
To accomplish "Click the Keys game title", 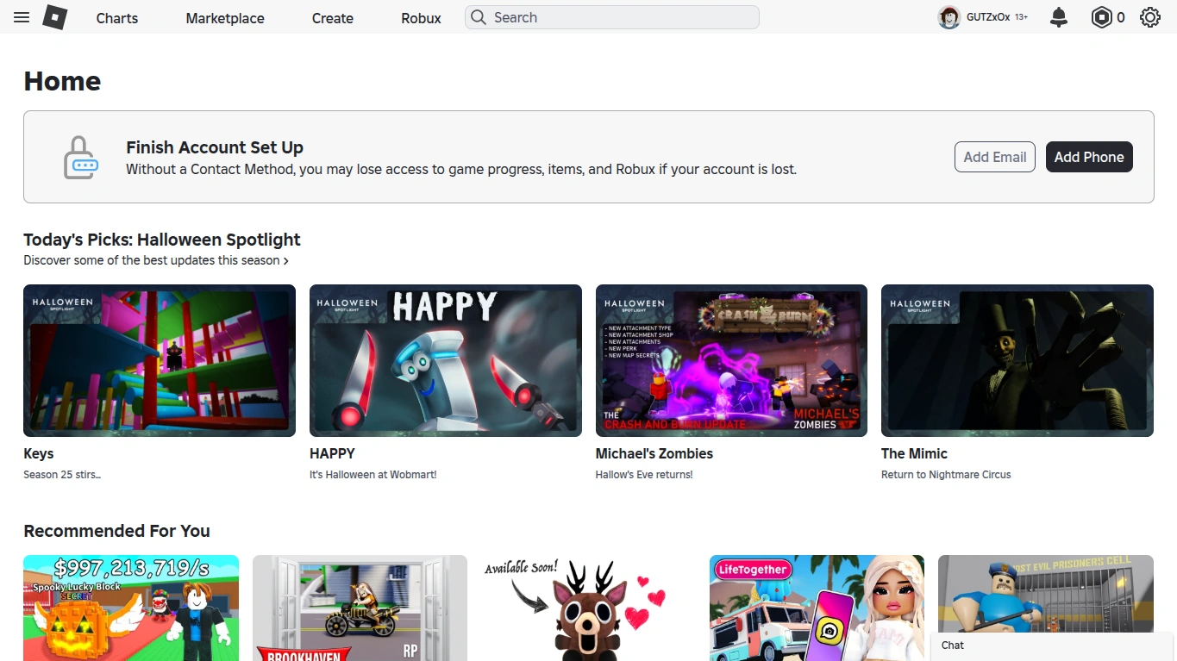I will 39,453.
